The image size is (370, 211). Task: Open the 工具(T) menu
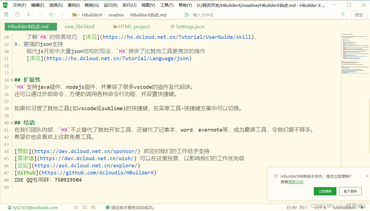pos(167,5)
